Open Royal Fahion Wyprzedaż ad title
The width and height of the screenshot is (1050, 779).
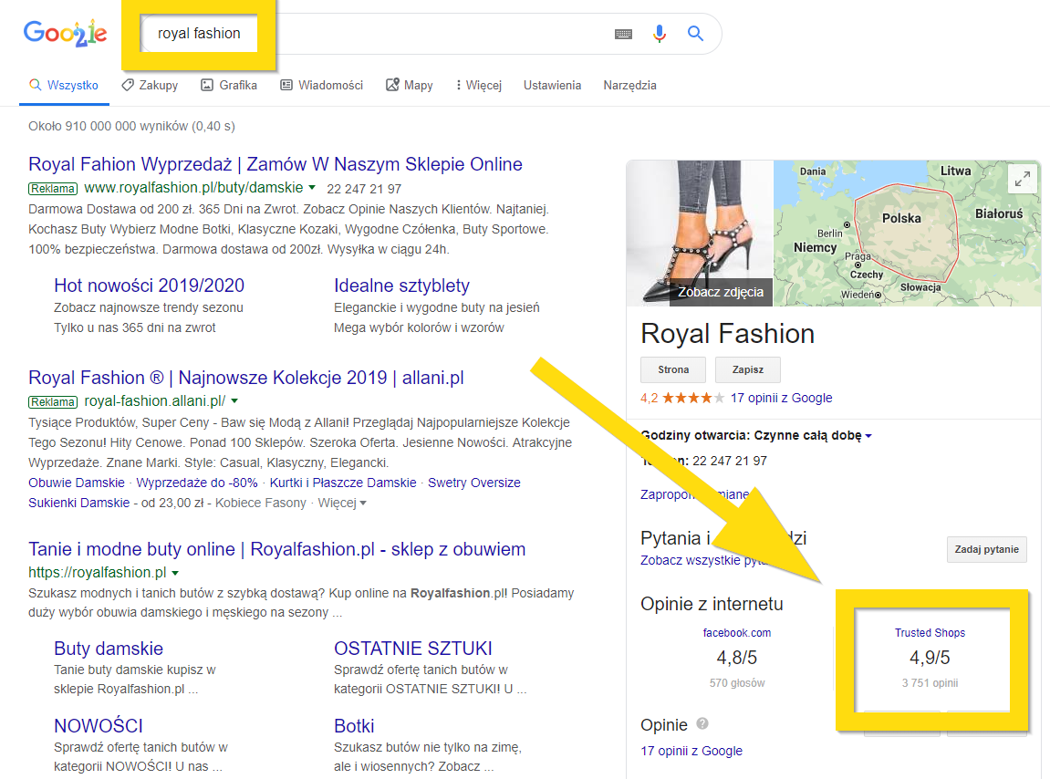(x=275, y=164)
